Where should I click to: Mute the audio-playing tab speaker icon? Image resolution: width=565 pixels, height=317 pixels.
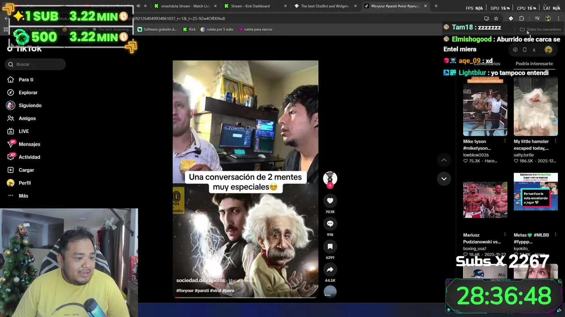click(138, 6)
